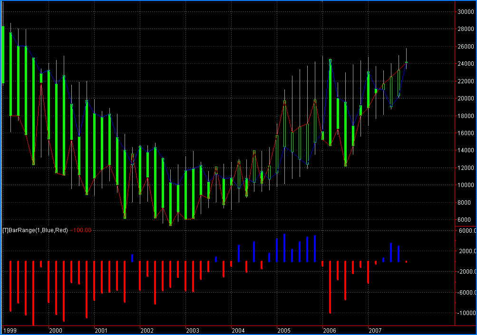This screenshot has height=335, width=477.
Task: Click the 2003 year label on time axis
Action: pyautogui.click(x=193, y=330)
